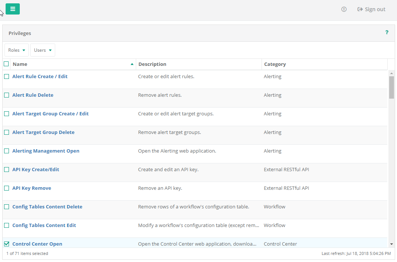This screenshot has height=262, width=397.
Task: Click the info circle icon
Action: [x=344, y=9]
